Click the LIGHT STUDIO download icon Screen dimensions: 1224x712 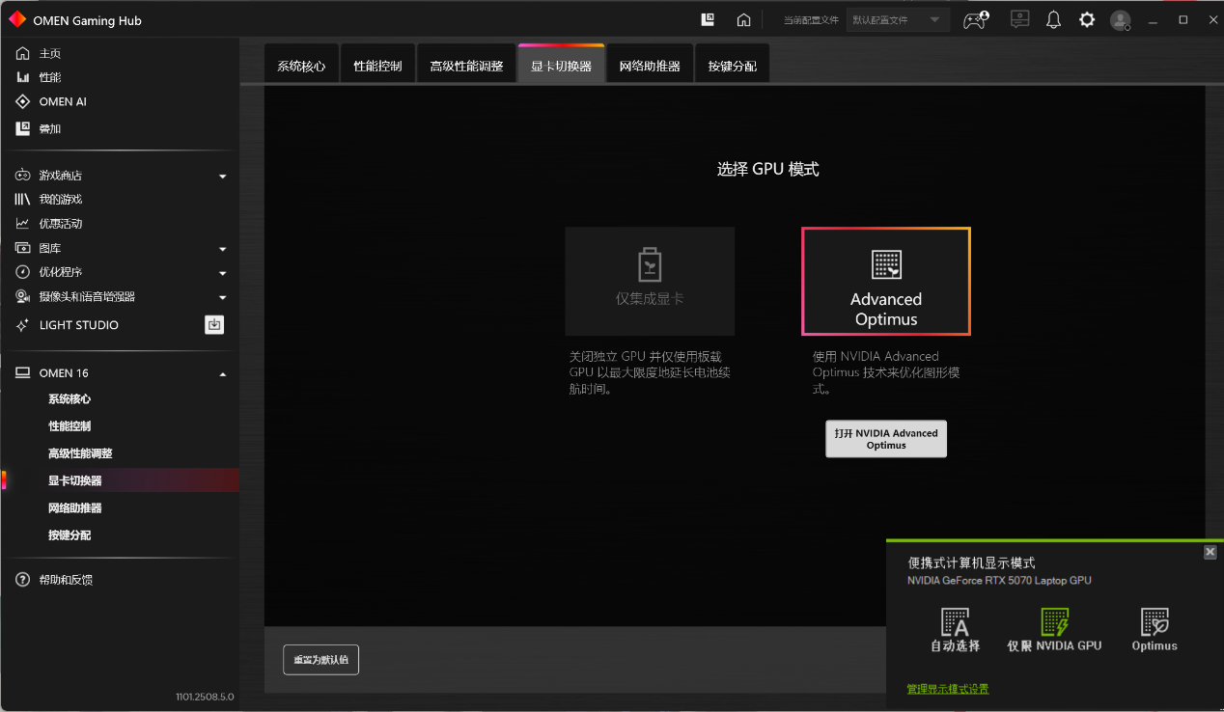click(x=214, y=325)
